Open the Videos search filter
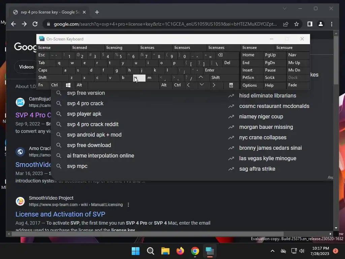This screenshot has width=345, height=259. [26, 67]
